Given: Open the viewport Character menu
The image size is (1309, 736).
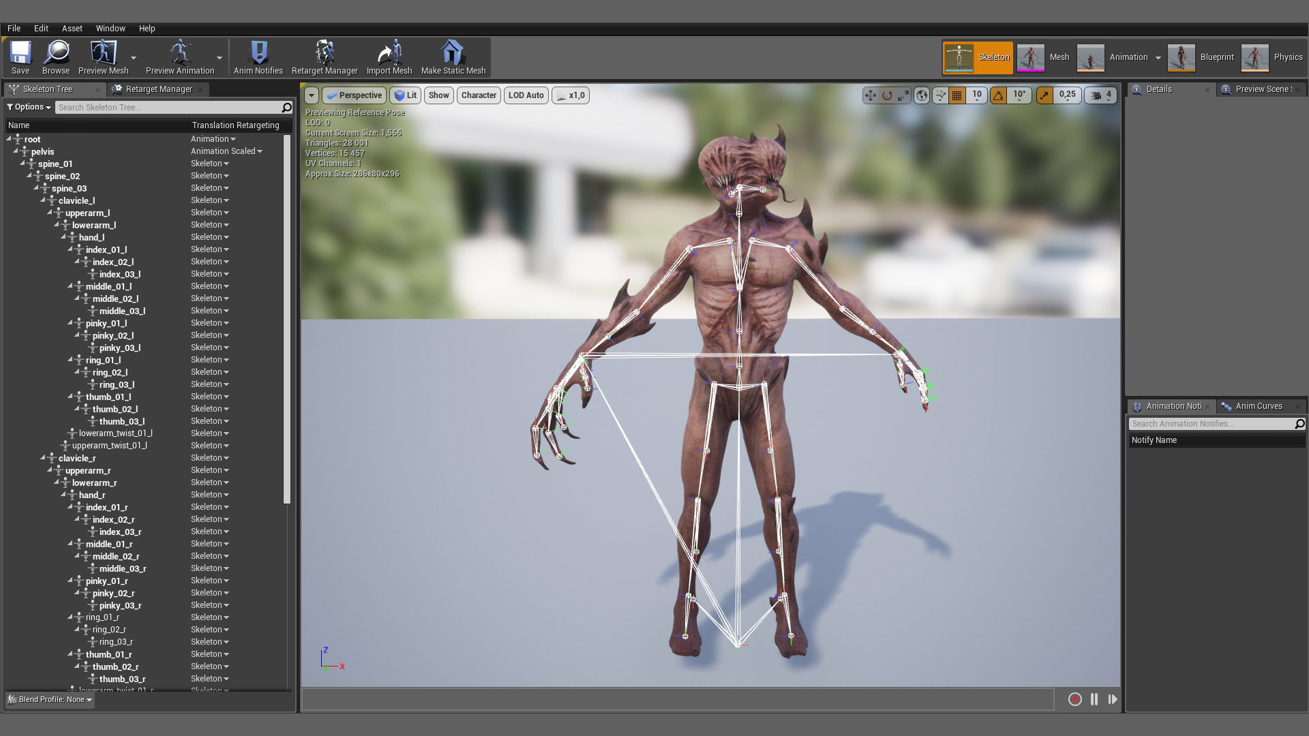Looking at the screenshot, I should 479,95.
